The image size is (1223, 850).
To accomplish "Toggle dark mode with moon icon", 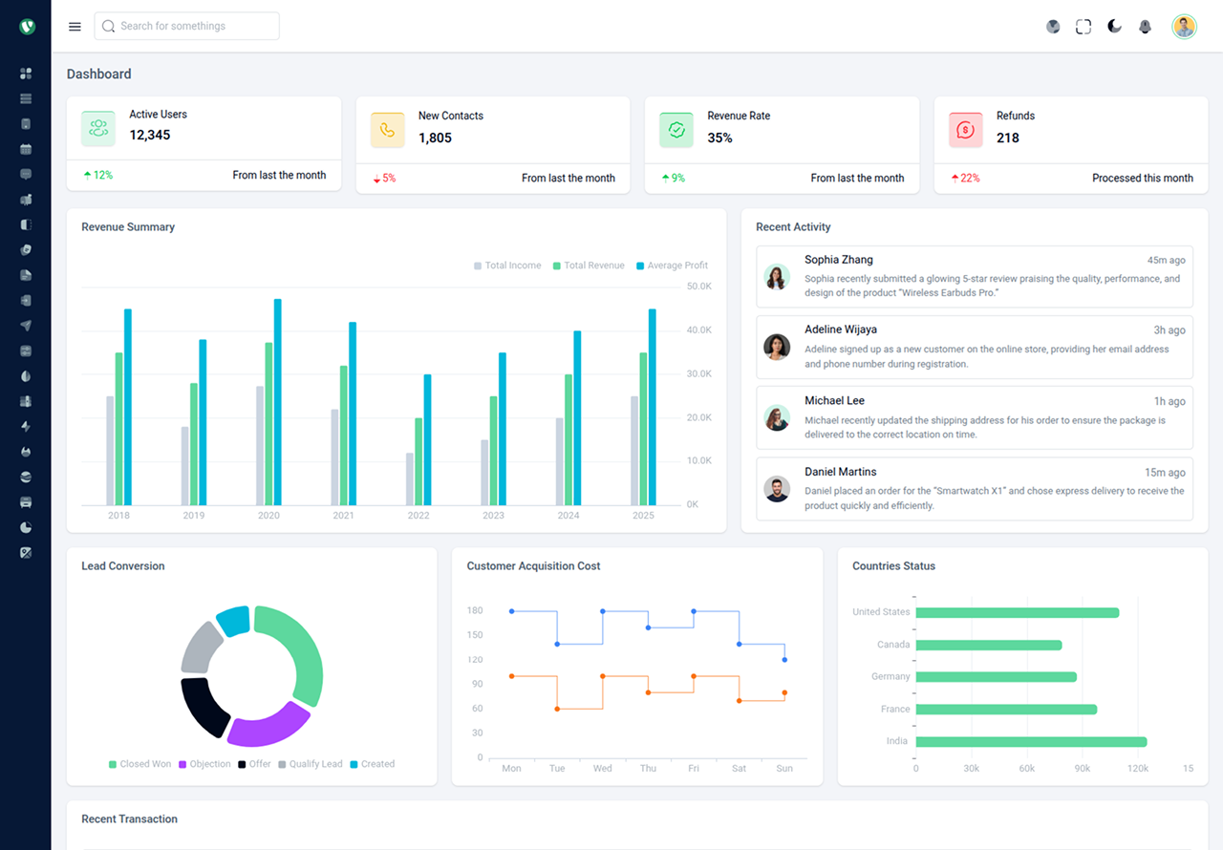I will tap(1114, 27).
